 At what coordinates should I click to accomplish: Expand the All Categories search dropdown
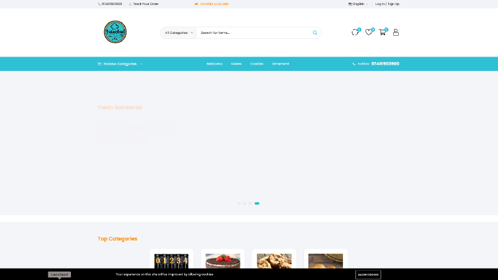click(x=178, y=33)
